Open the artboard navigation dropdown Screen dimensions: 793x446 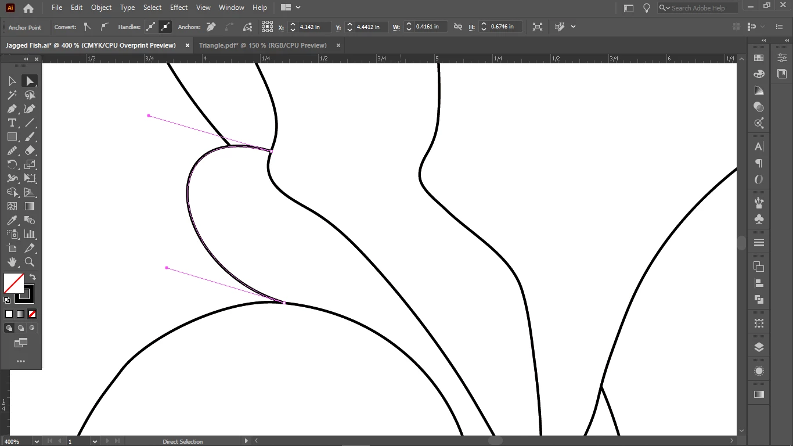click(95, 441)
